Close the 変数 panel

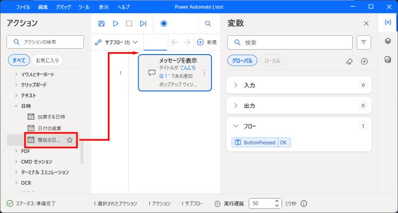[x=366, y=23]
